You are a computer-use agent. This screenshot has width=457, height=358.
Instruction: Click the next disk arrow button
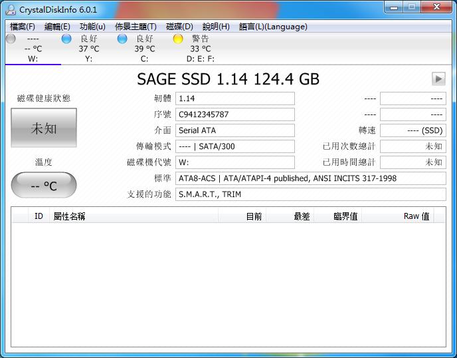438,79
